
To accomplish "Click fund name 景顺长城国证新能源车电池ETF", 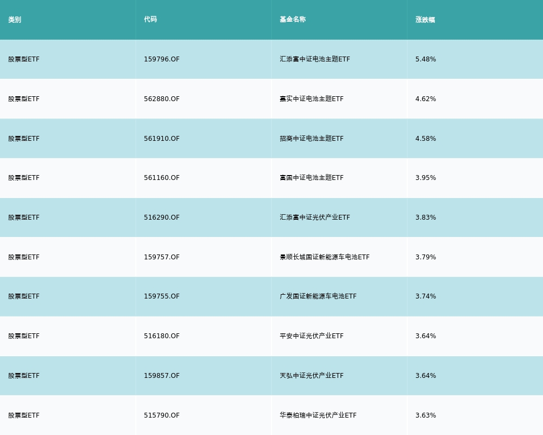I will click(325, 257).
